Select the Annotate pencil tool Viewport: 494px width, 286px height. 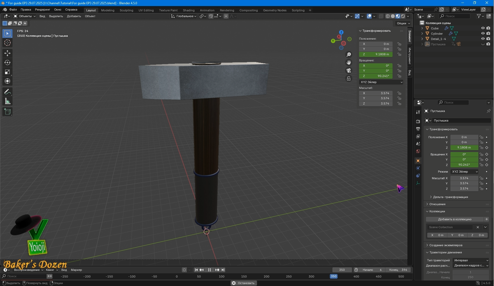tap(7, 92)
